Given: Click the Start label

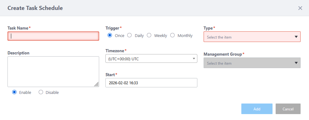Looking at the screenshot, I should coord(110,75).
